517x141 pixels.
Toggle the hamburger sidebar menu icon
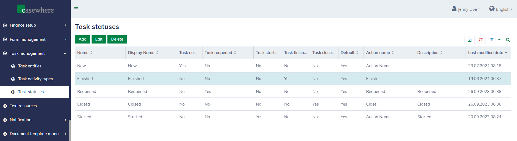click(x=76, y=9)
